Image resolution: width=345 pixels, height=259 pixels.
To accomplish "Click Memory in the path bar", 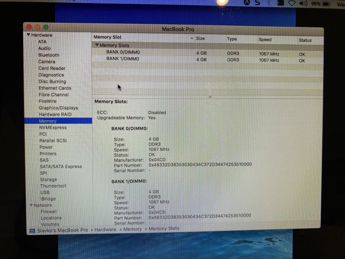I will pos(133,229).
